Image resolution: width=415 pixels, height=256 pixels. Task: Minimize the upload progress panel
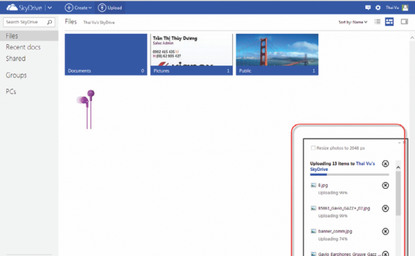(399, 143)
